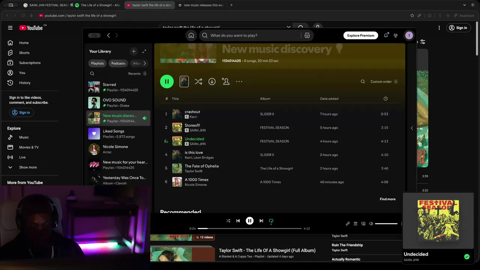Open browser tab list chevron

tap(464, 5)
